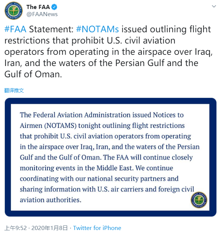222x233 pixels.
Task: Expand the tweet options chevron
Action: 214,6
